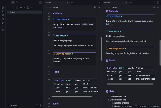Follow the link in right pane note callout
The width and height of the screenshot is (161, 108).
108,24
